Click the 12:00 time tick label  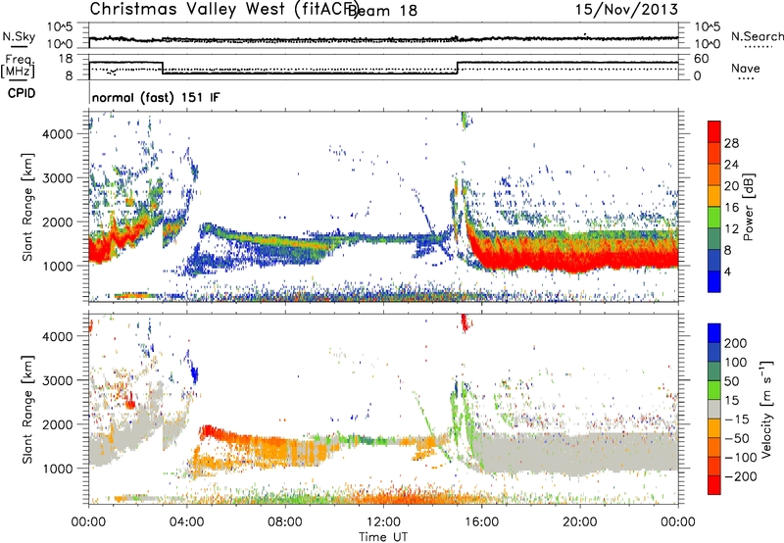[383, 522]
